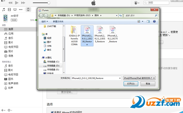Click 新建文件夹 in dialog toolbar
The height and width of the screenshot is (113, 183).
pyautogui.click(x=58, y=22)
